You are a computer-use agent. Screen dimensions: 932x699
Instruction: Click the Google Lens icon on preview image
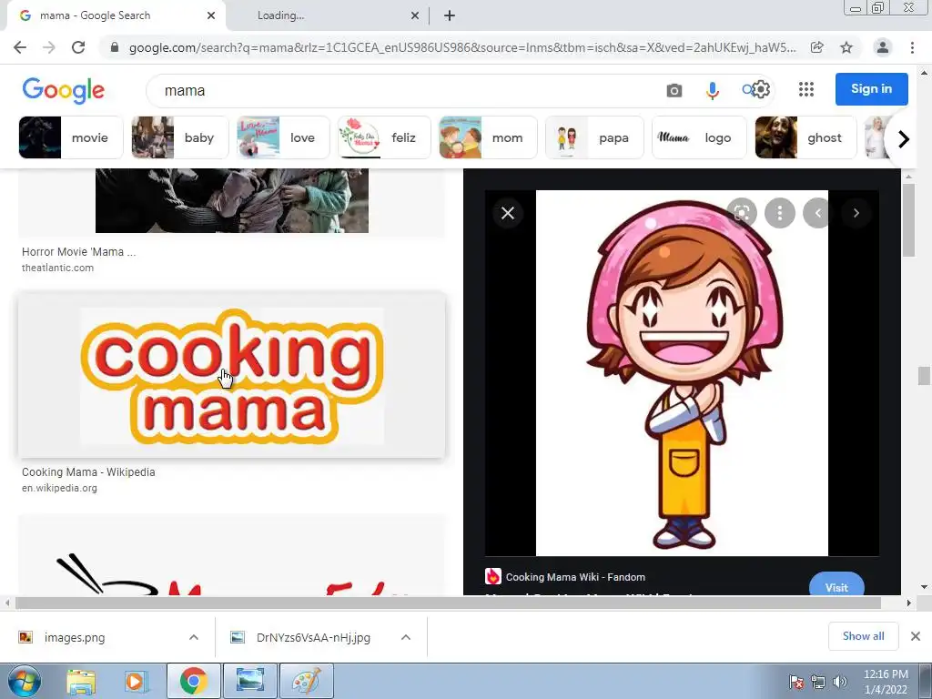(x=742, y=213)
